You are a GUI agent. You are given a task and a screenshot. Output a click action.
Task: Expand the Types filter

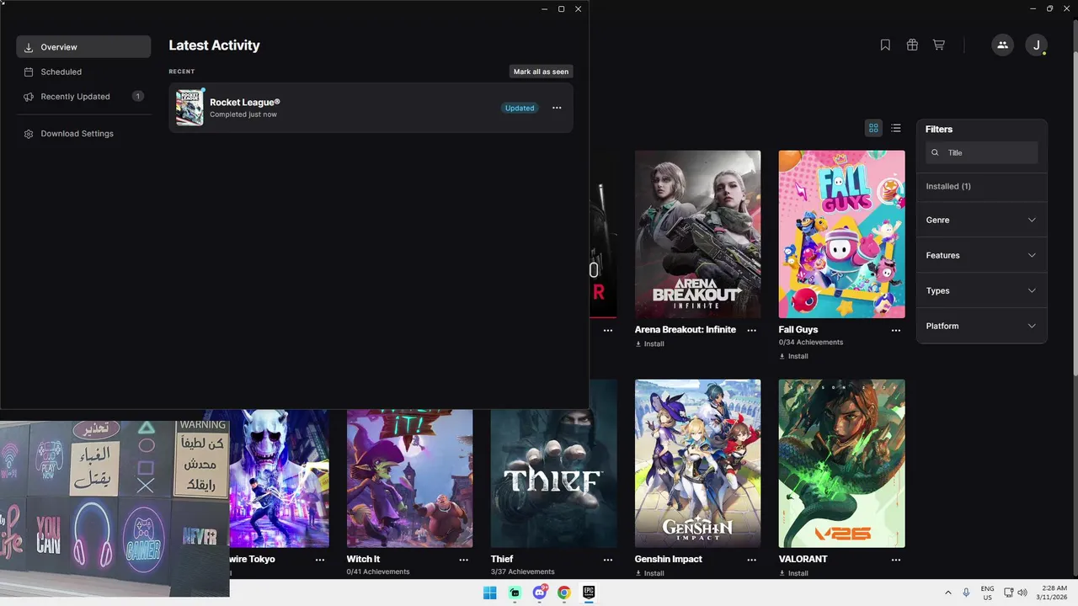[x=982, y=290]
